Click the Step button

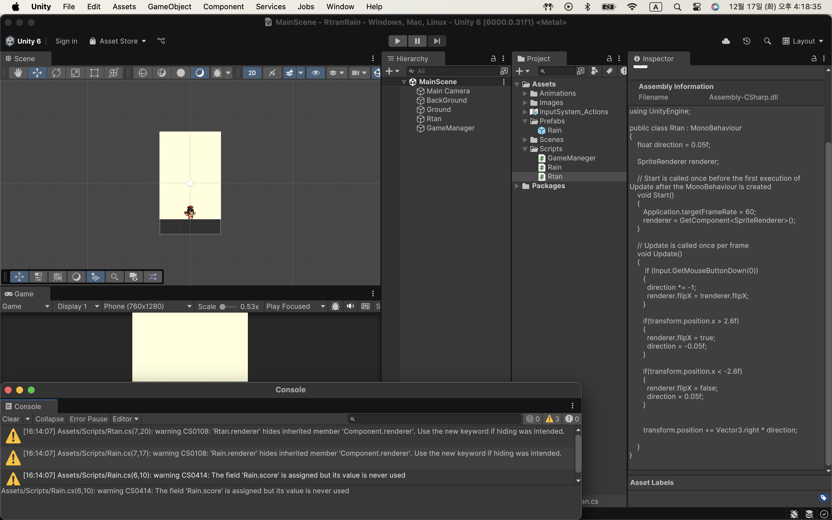(437, 41)
